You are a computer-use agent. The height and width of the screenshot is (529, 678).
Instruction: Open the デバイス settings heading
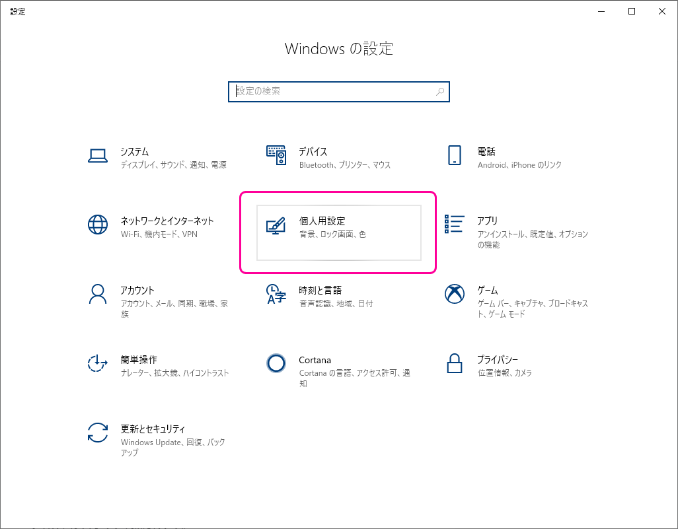tap(313, 152)
